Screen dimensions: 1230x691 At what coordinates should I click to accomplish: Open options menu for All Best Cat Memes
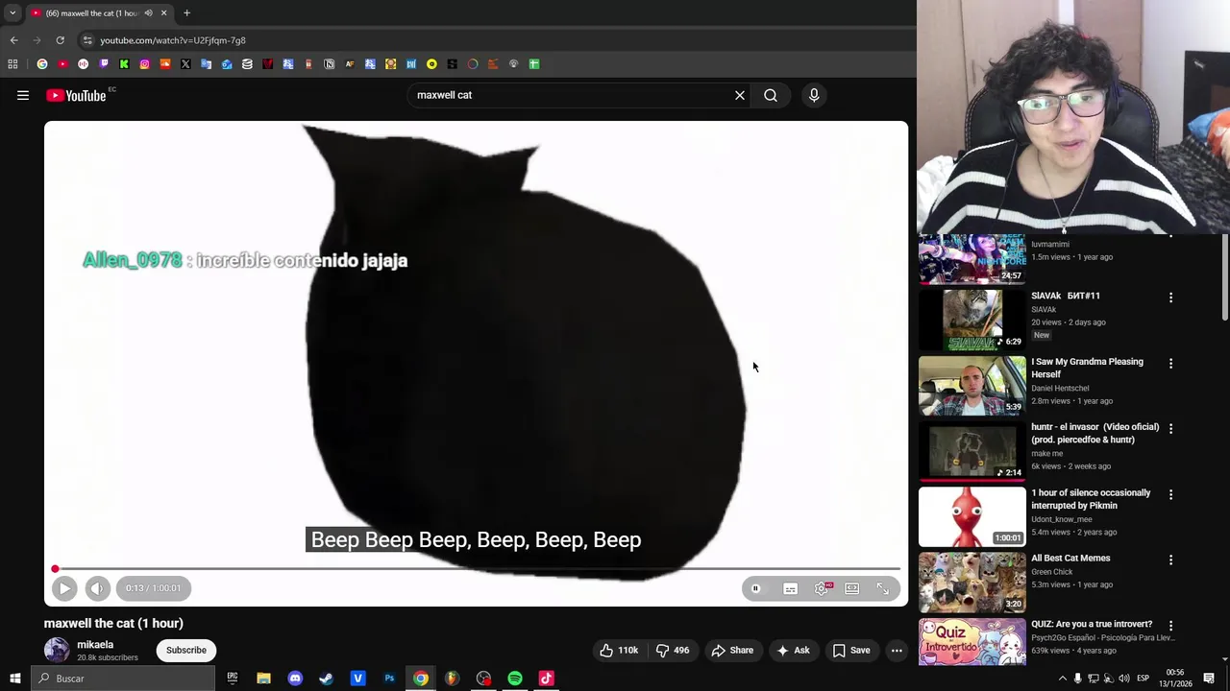point(1170,560)
